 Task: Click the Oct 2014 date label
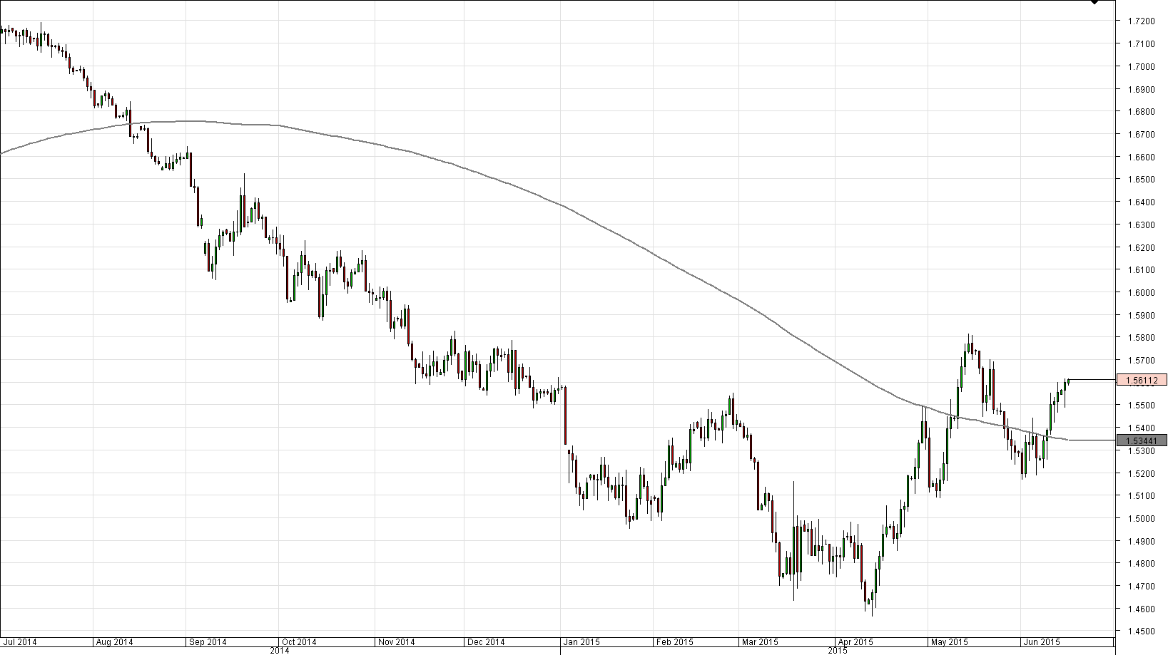pos(299,642)
